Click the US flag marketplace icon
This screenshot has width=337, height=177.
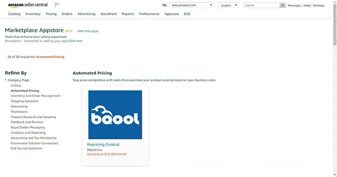coord(165,5)
